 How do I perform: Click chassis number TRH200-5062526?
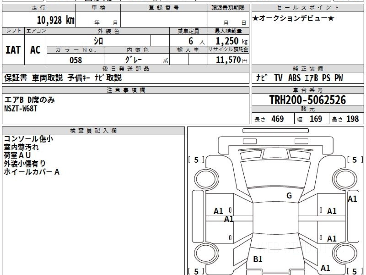(308, 100)
